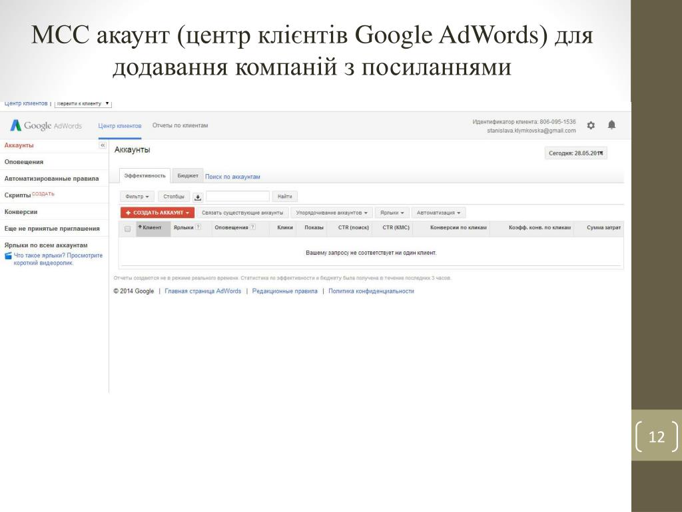Viewport: 682px width, 512px height.
Task: Sort by Сумма затрат column header
Action: coord(603,228)
